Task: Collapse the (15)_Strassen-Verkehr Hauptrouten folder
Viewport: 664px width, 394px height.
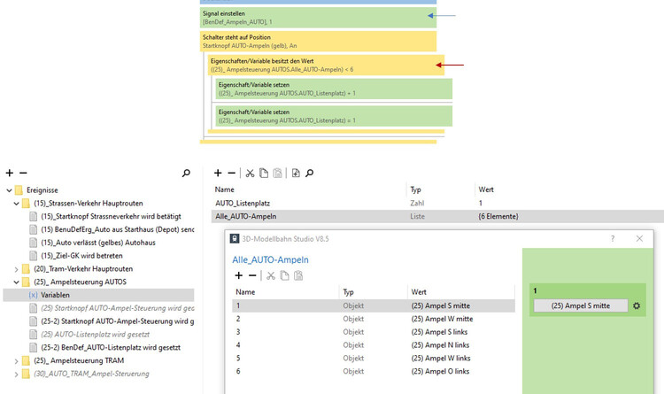Action: (x=17, y=204)
